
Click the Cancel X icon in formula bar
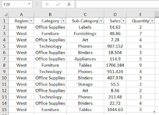click(47, 4)
